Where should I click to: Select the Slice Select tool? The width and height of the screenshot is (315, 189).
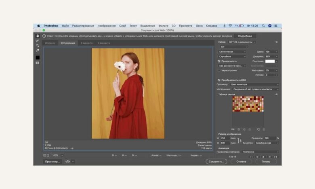pyautogui.click(x=38, y=41)
